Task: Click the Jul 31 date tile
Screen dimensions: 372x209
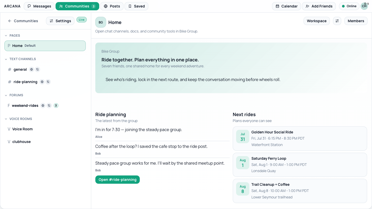Action: 243,137
